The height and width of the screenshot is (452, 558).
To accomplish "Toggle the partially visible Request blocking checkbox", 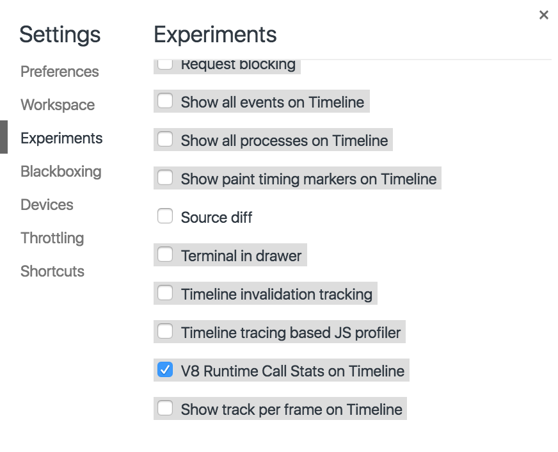I will 165,65.
